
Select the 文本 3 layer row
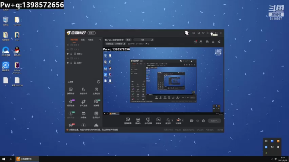83,54
